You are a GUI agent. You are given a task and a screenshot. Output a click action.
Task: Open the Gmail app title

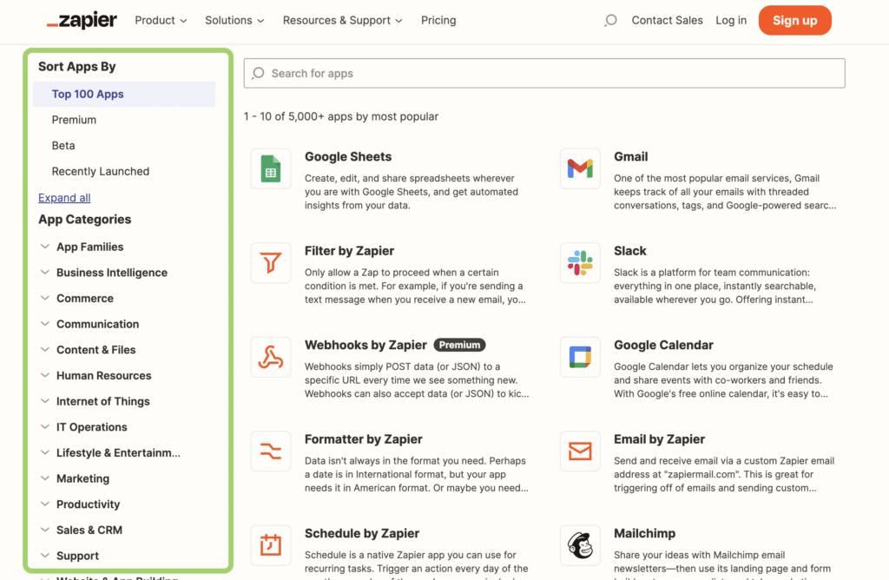pyautogui.click(x=630, y=156)
